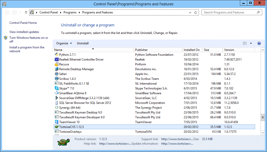Click the Skype 7.0 icon
The width and height of the screenshot is (267, 152).
(57, 88)
